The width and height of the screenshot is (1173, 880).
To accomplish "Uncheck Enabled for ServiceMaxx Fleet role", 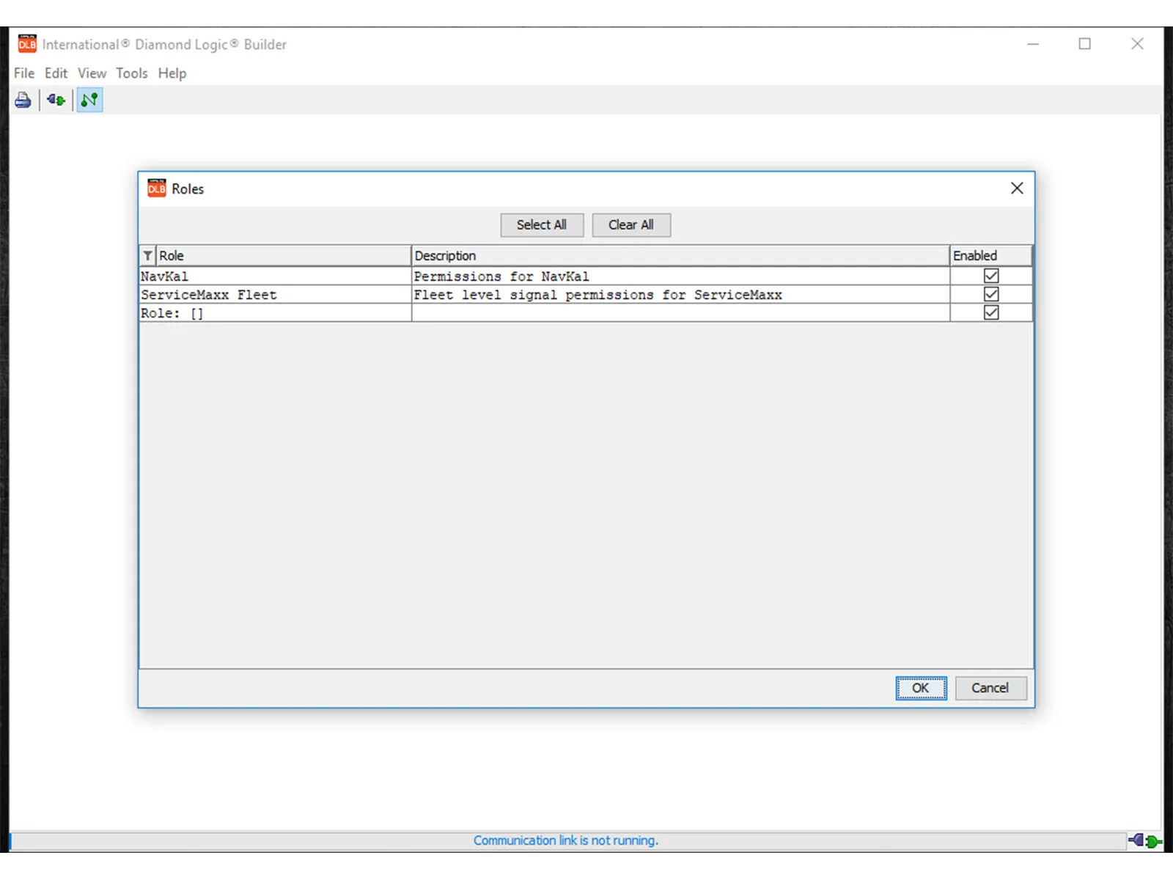I will tap(991, 294).
